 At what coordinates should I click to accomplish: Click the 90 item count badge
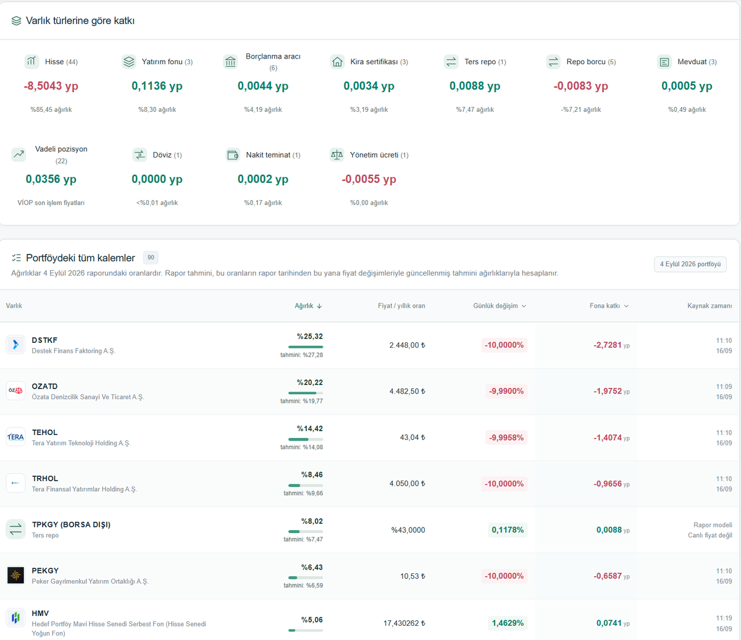coord(151,258)
